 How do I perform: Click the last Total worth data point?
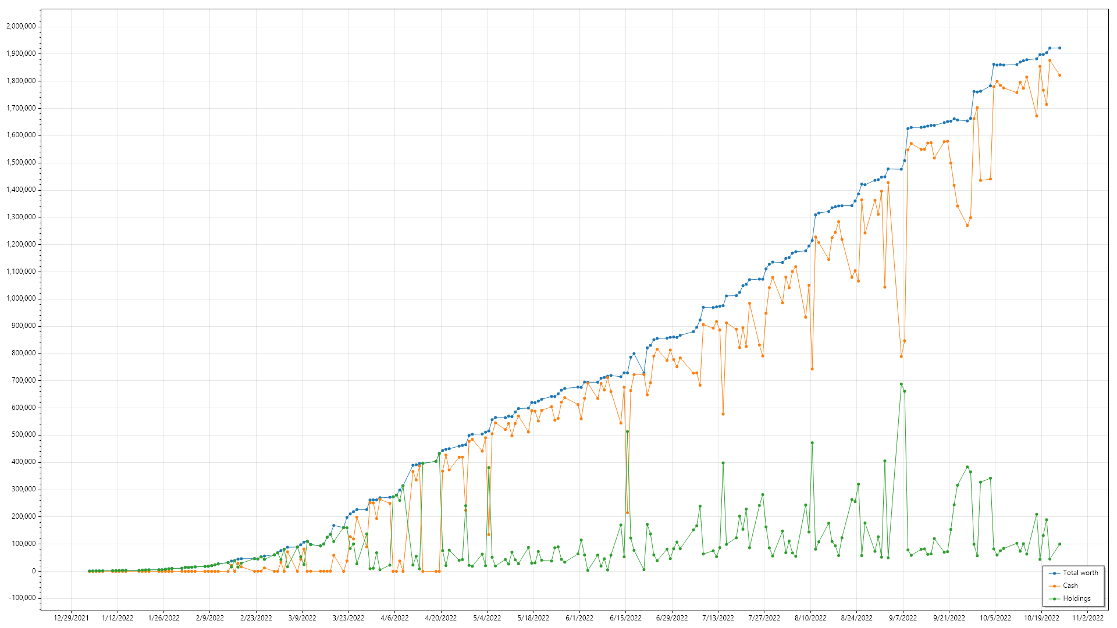[x=1059, y=48]
